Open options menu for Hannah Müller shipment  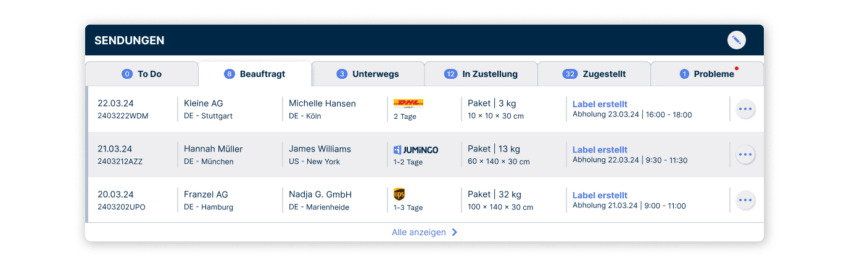pos(745,155)
